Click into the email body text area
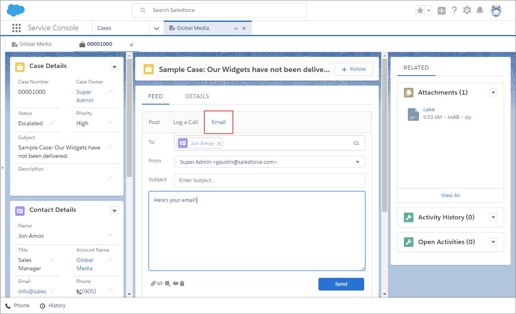This screenshot has height=314, width=516. tap(257, 231)
